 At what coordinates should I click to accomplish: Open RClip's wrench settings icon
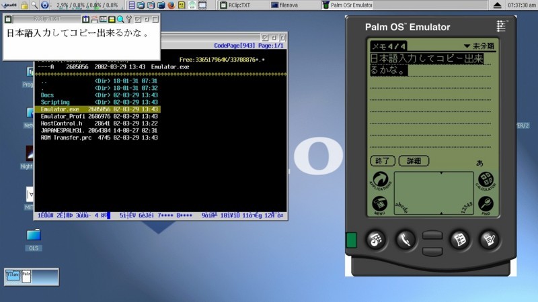[129, 19]
